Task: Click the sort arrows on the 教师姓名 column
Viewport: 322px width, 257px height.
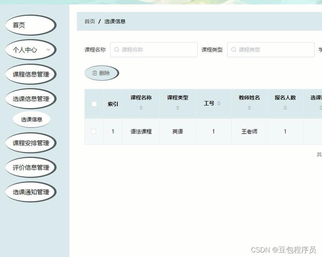Action: 249,107
